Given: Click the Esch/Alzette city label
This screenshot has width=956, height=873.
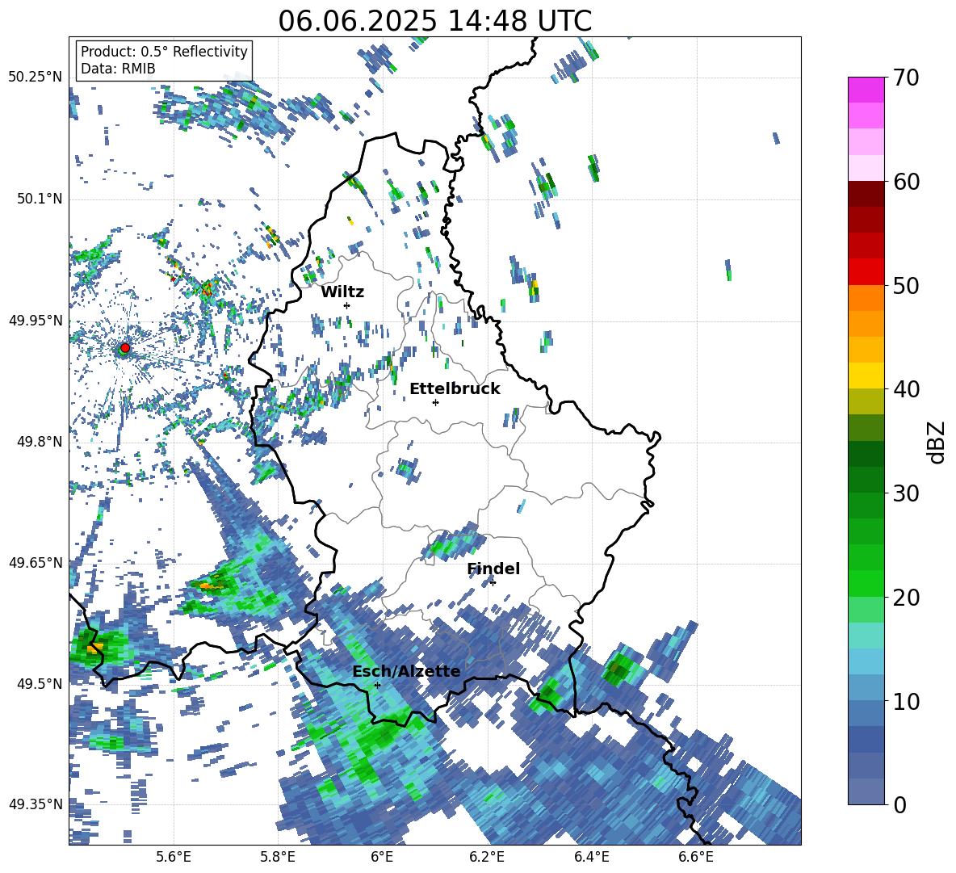Looking at the screenshot, I should [407, 672].
